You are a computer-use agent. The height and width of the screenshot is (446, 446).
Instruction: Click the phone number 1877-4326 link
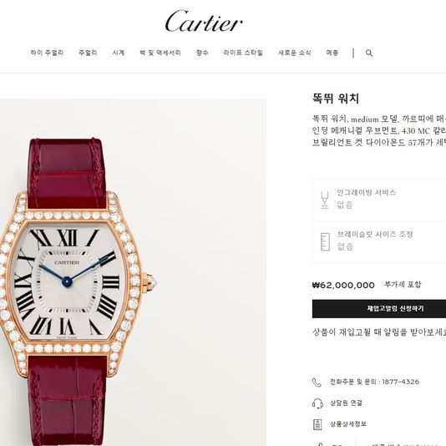(401, 382)
